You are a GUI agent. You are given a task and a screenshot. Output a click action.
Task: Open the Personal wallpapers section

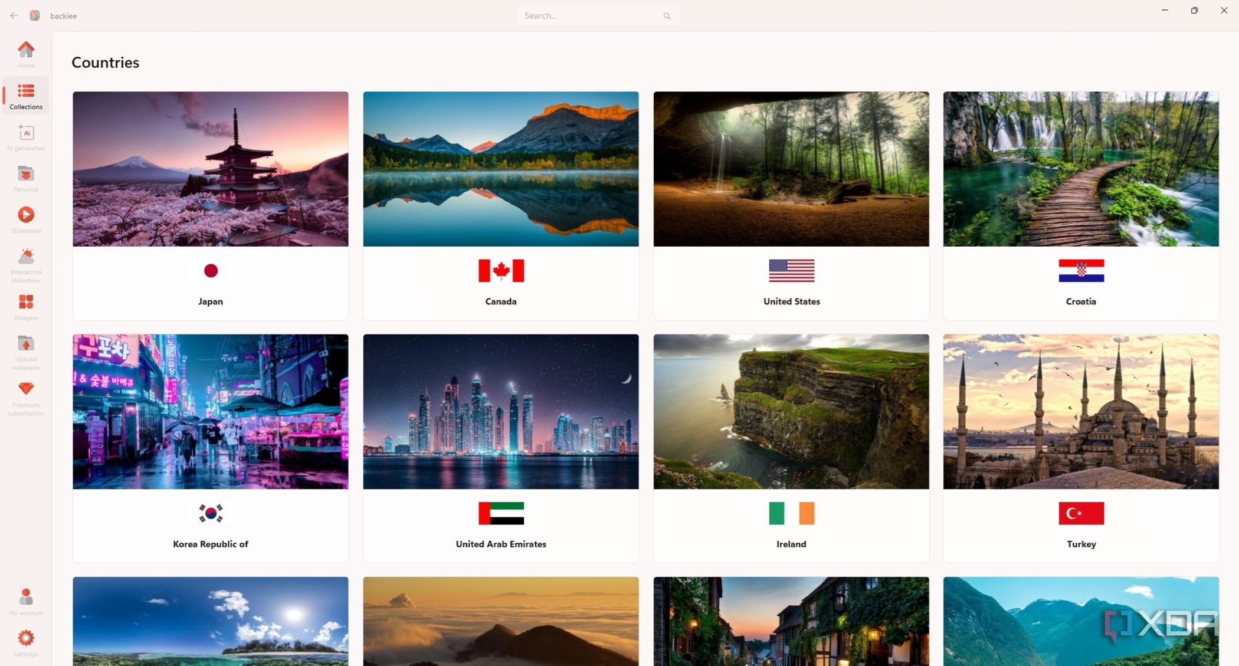click(25, 178)
